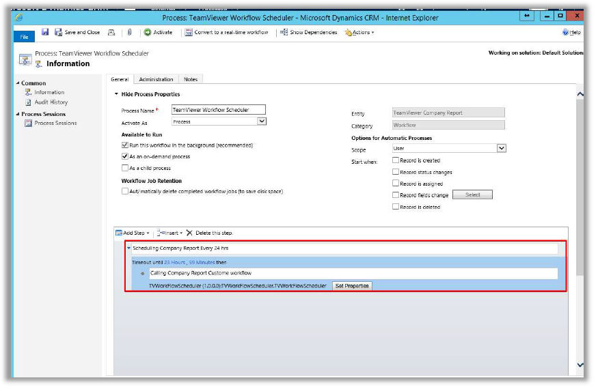The image size is (598, 389).
Task: Click the Save and Close toolbar button
Action: coord(77,32)
